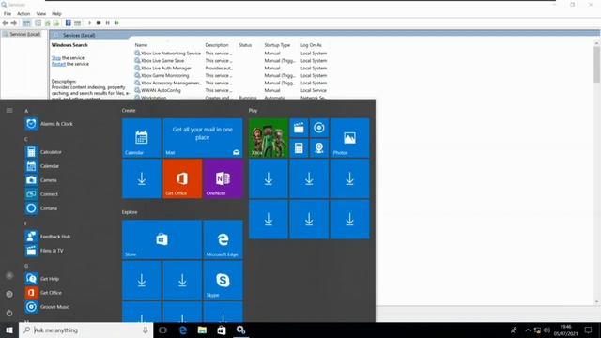Launch Groove Music from the app list

pos(47,307)
